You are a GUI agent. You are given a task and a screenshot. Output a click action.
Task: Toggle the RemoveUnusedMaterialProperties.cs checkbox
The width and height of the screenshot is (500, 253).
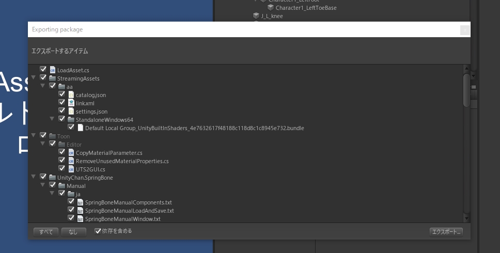click(x=62, y=160)
